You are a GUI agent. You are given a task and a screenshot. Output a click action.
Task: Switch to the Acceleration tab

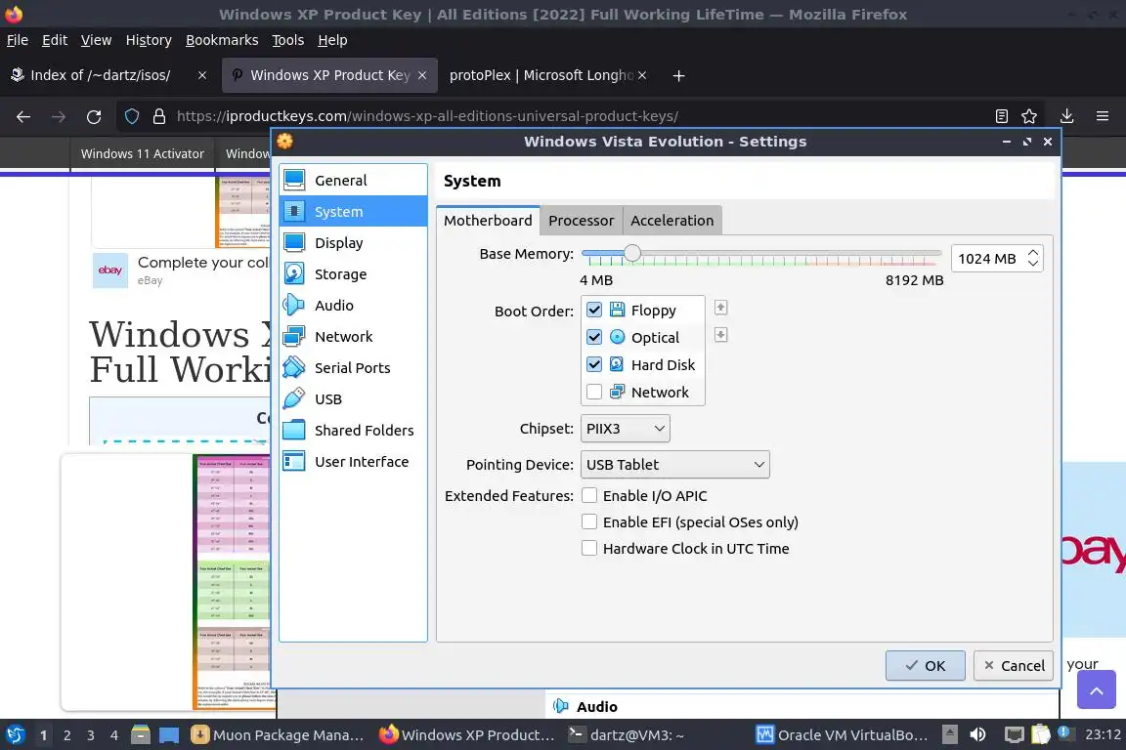[x=672, y=221]
